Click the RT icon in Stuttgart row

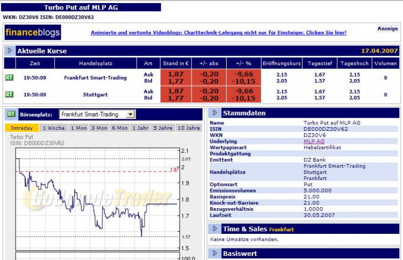click(9, 95)
